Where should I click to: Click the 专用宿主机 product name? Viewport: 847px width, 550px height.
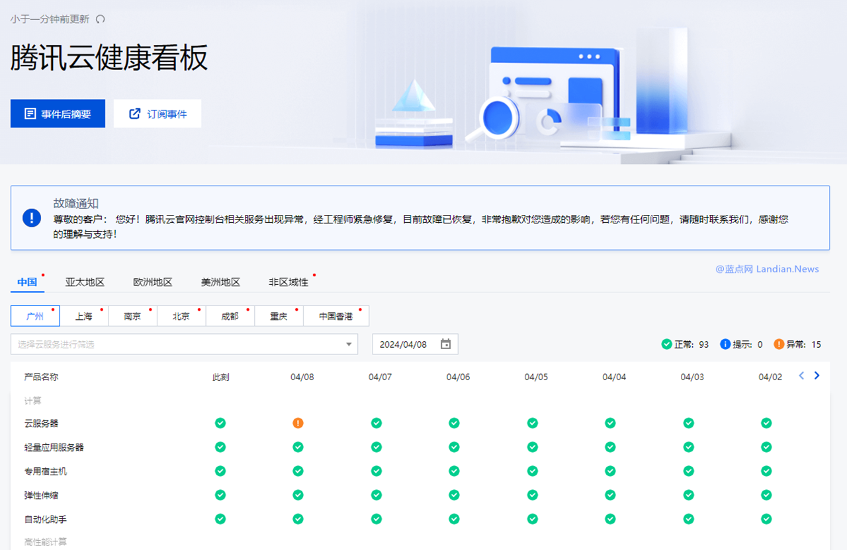(x=46, y=471)
